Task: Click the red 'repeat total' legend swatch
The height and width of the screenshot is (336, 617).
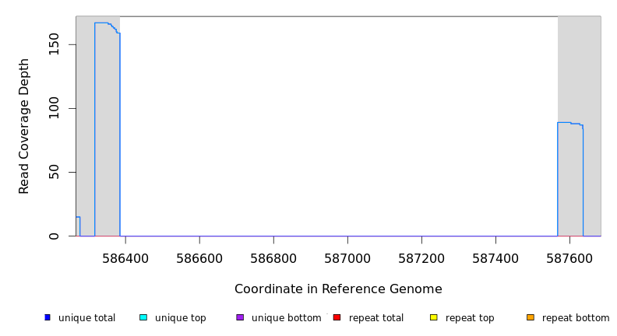Action: 337,317
